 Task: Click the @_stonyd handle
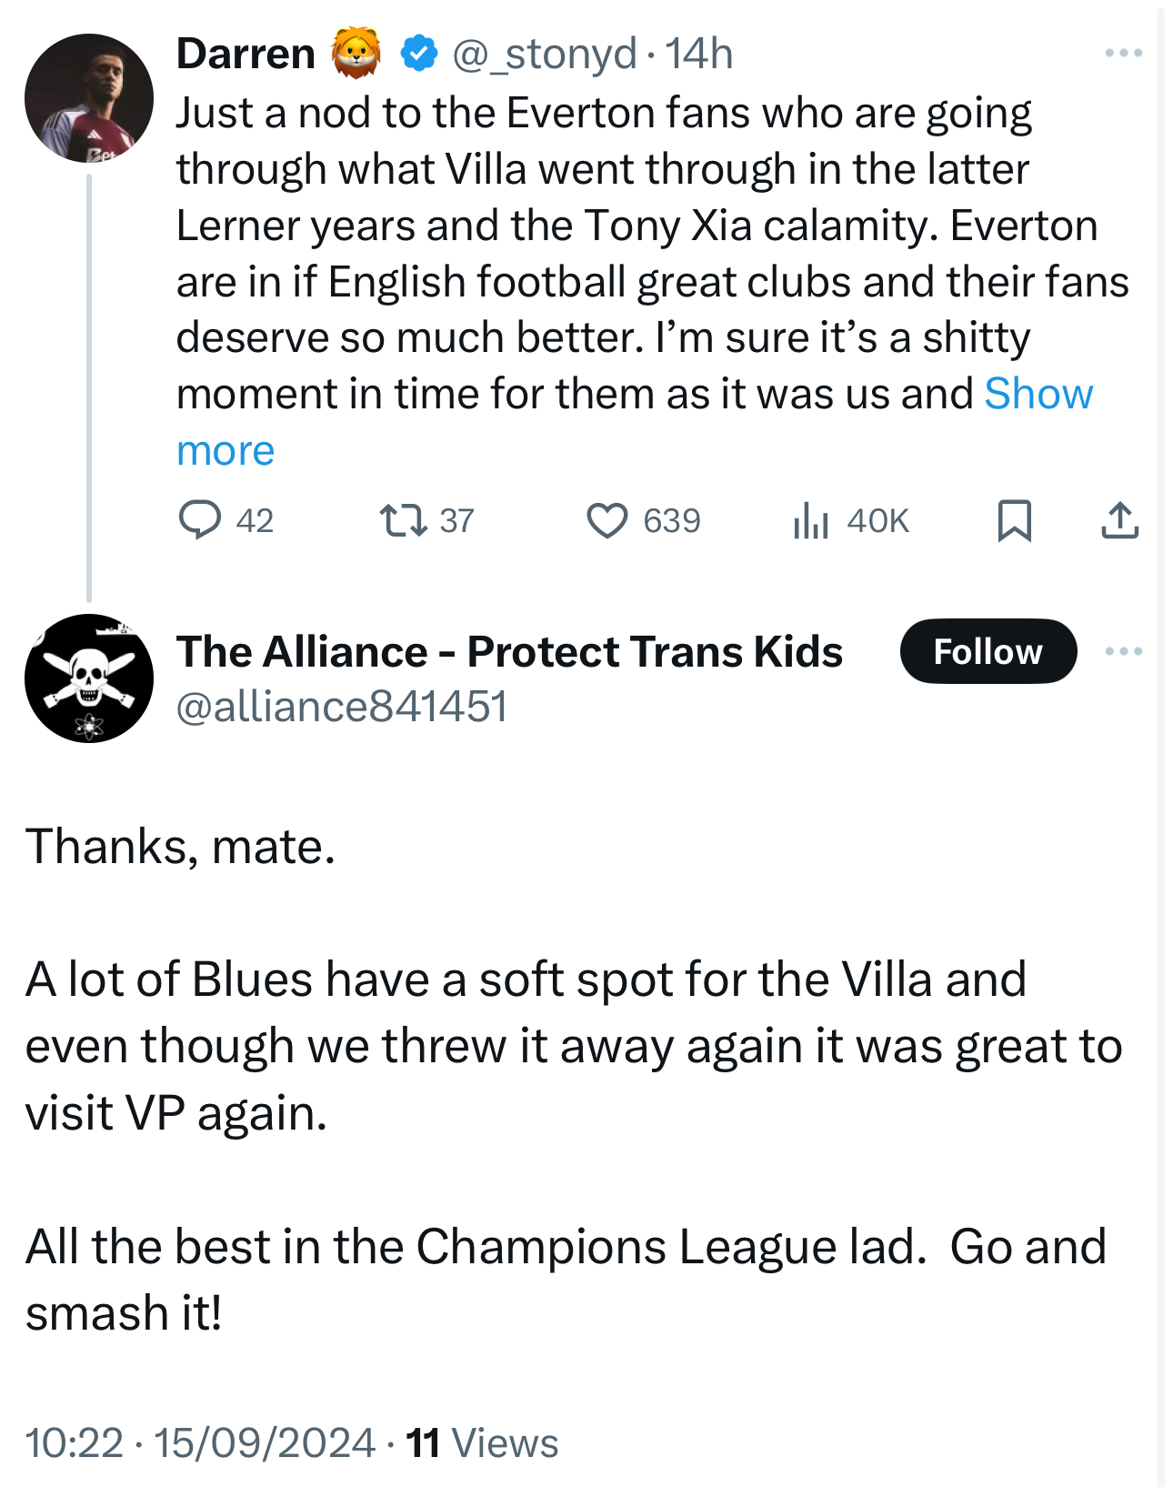pyautogui.click(x=544, y=53)
